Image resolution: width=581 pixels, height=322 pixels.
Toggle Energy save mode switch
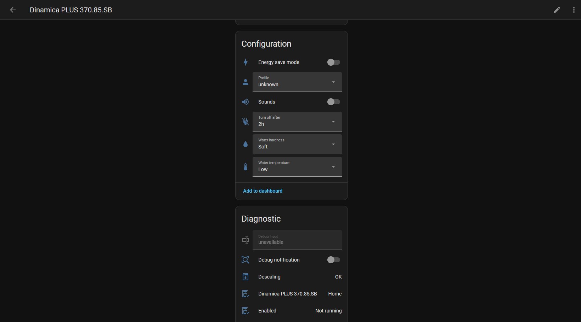pyautogui.click(x=333, y=62)
